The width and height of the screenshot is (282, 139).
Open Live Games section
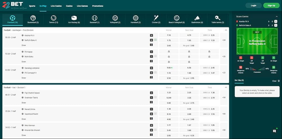pyautogui.click(x=82, y=6)
